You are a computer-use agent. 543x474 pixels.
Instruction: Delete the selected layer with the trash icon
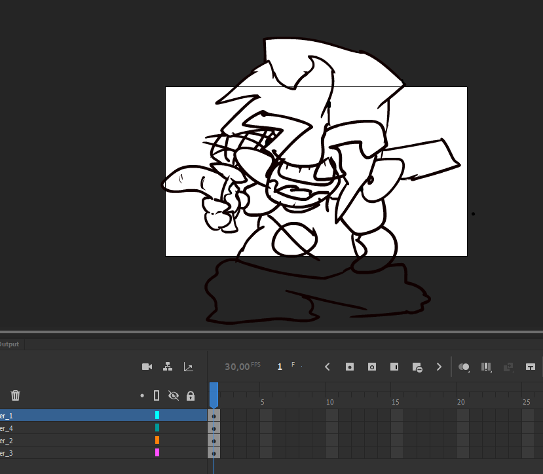[15, 395]
